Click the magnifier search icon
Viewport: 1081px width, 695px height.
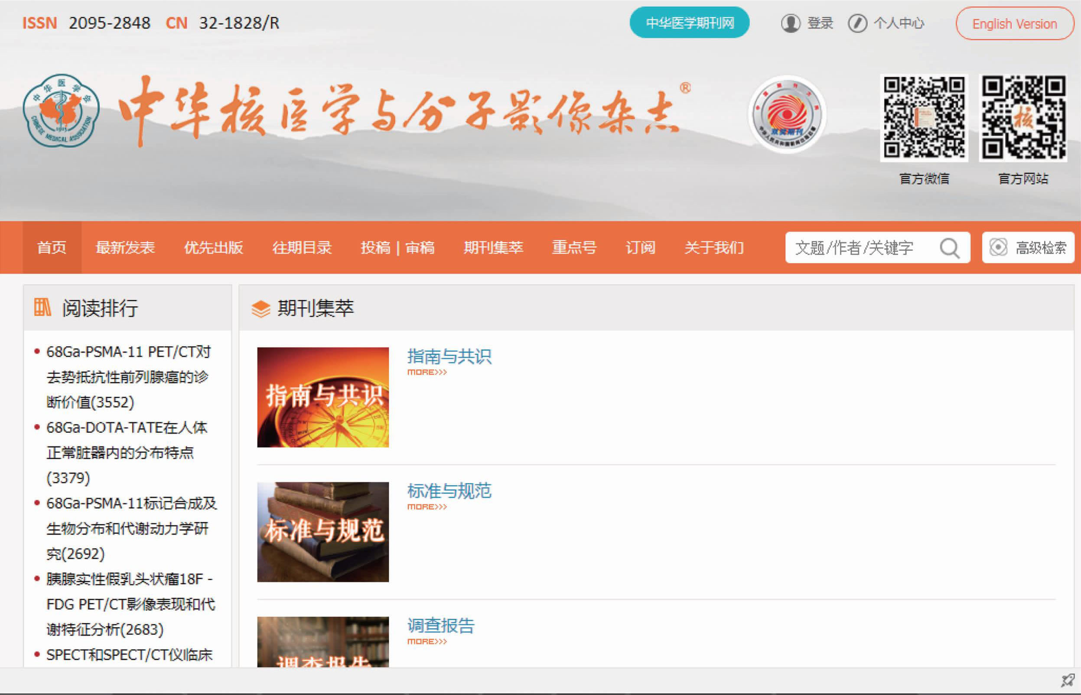(x=949, y=248)
